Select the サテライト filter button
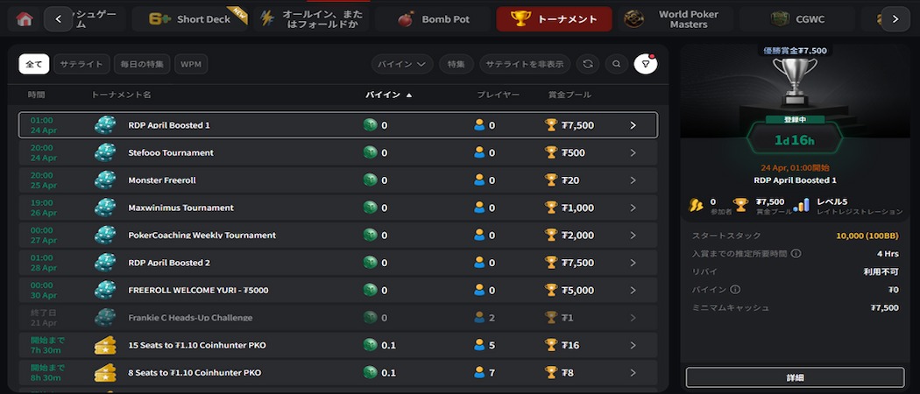The width and height of the screenshot is (920, 394). (x=81, y=64)
